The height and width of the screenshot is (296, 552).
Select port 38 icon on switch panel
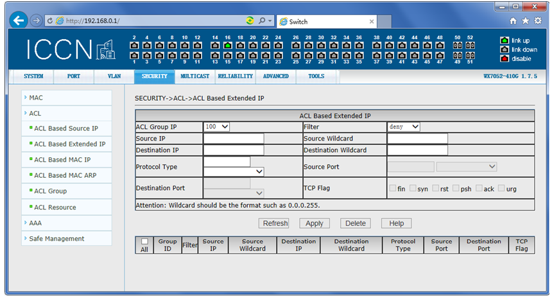coord(377,46)
